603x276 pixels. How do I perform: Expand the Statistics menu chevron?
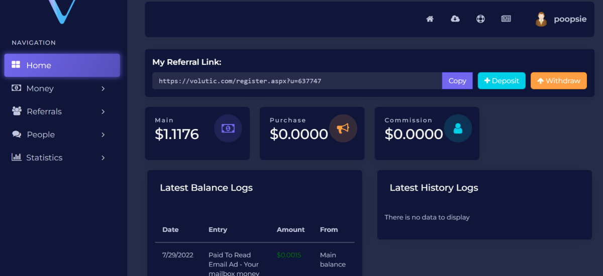click(103, 158)
